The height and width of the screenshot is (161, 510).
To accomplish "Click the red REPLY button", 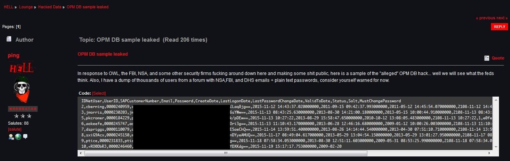I will (x=499, y=27).
